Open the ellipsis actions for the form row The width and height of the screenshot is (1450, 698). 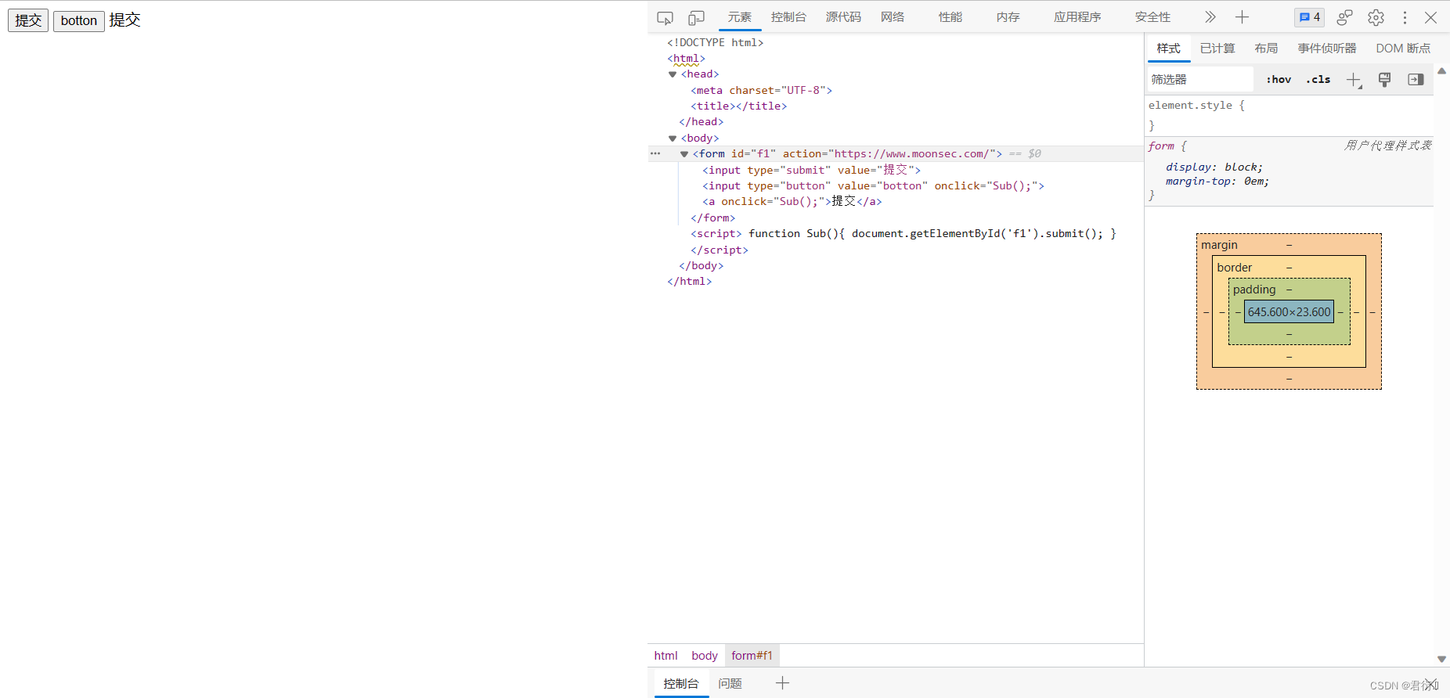[655, 154]
